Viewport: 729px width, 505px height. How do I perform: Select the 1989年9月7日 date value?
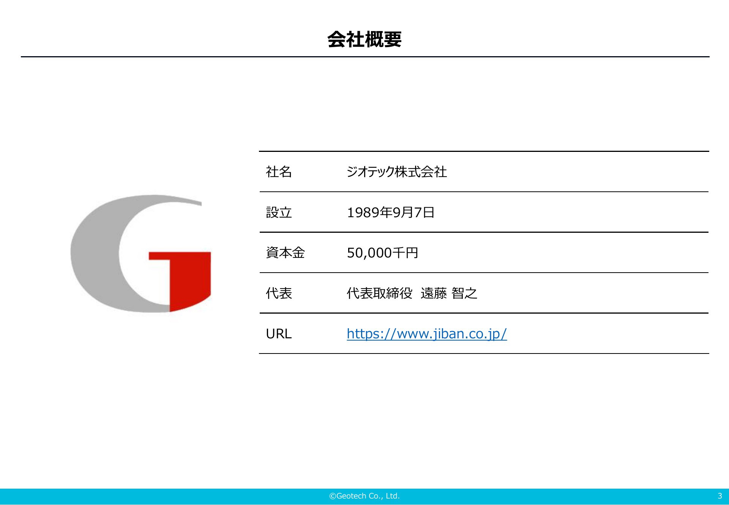[391, 212]
